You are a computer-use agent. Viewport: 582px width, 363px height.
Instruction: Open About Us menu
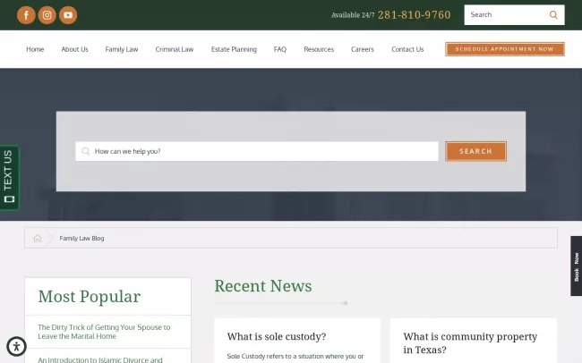[x=74, y=49]
